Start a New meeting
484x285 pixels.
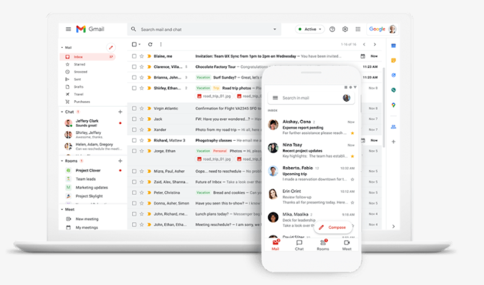pos(87,219)
